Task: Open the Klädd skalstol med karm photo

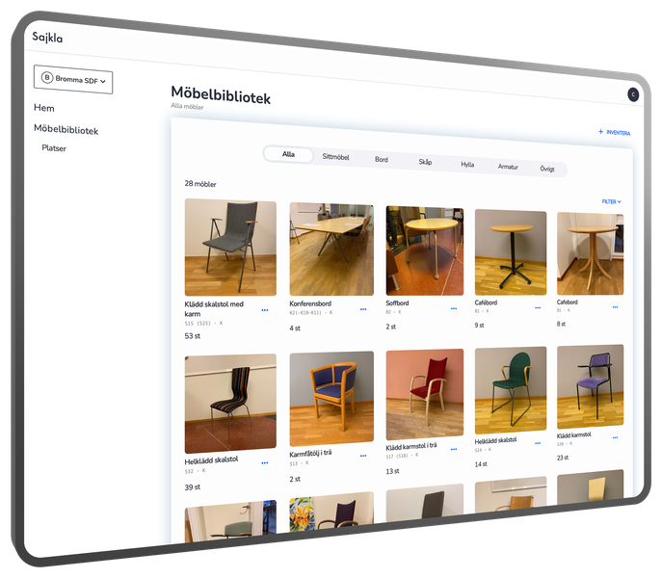Action: 230,248
